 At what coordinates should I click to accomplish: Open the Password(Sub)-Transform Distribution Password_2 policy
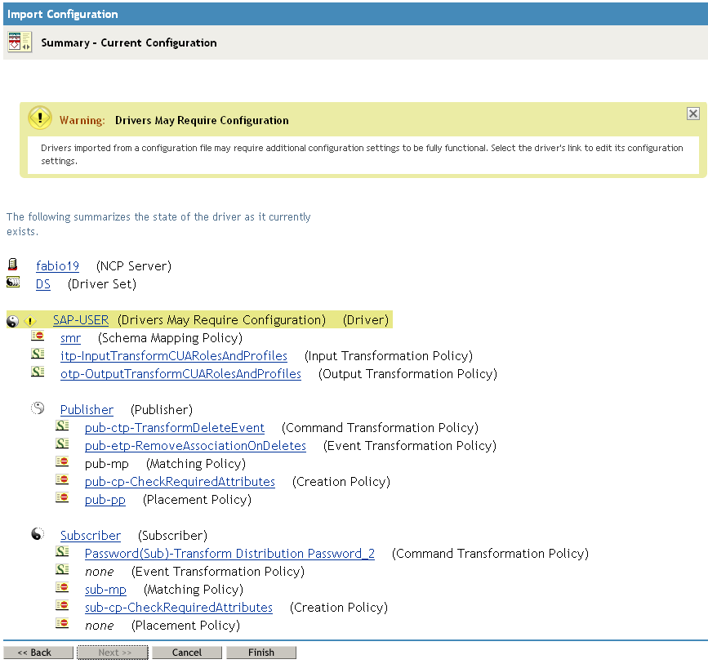(x=229, y=553)
